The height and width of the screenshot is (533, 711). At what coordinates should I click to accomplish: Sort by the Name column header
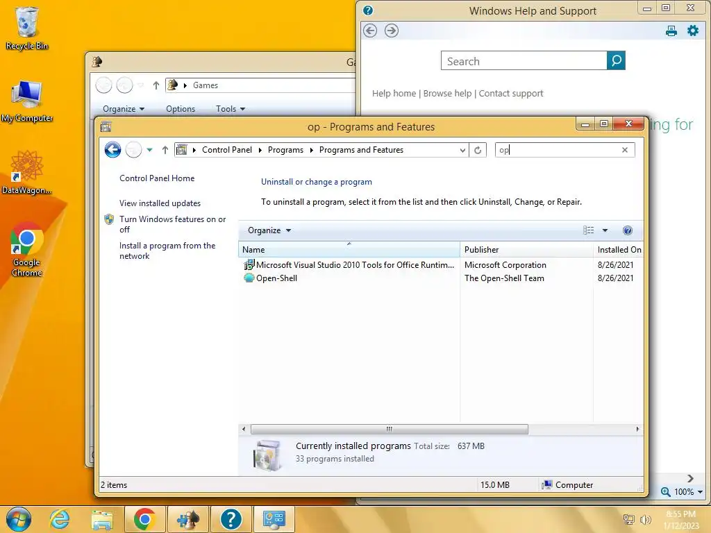(x=349, y=249)
